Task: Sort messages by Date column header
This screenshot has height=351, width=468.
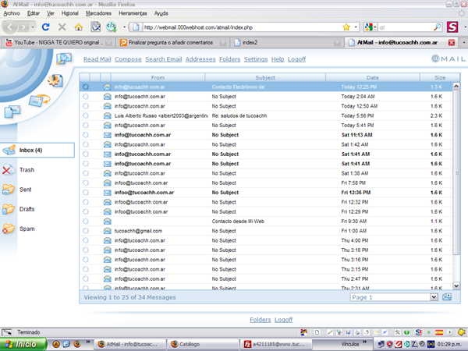Action: pos(372,77)
